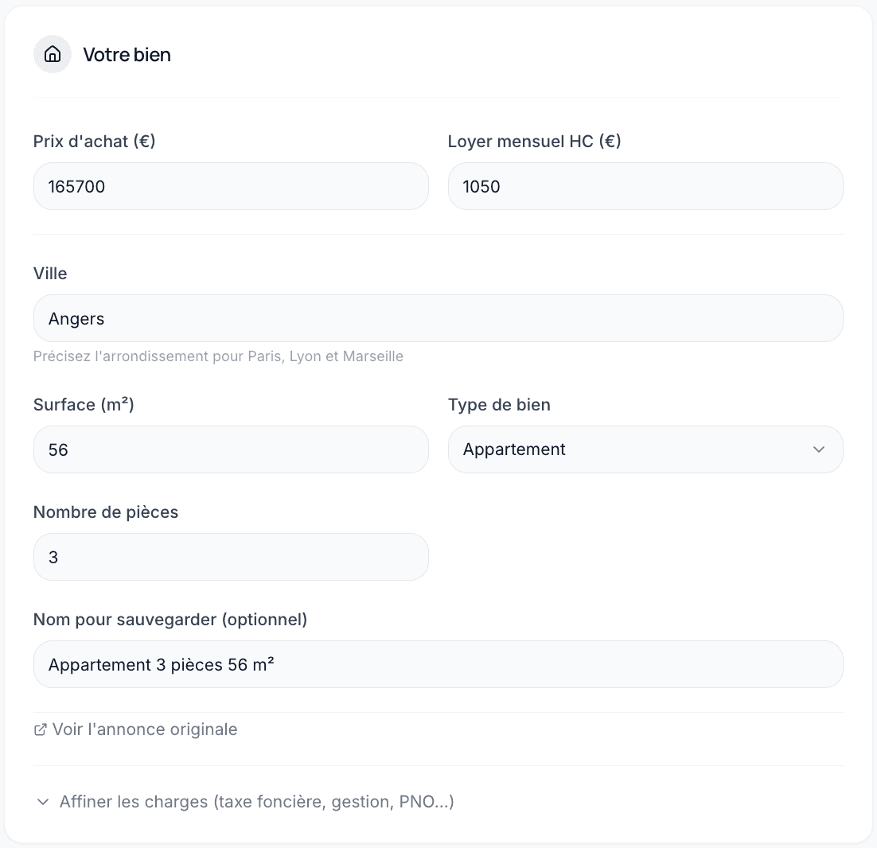Select the Ville field containing Angers
Viewport: 877px width, 848px height.
coord(438,318)
